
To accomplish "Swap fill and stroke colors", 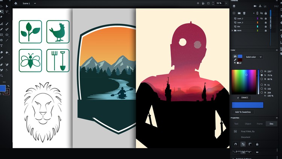I will [x=8, y=86].
